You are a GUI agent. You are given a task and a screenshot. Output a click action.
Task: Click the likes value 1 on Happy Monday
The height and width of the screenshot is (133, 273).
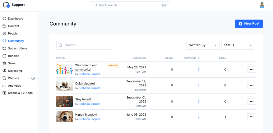coord(225,117)
